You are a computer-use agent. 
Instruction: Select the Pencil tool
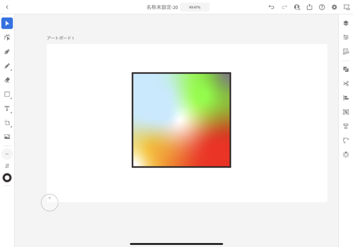7,66
